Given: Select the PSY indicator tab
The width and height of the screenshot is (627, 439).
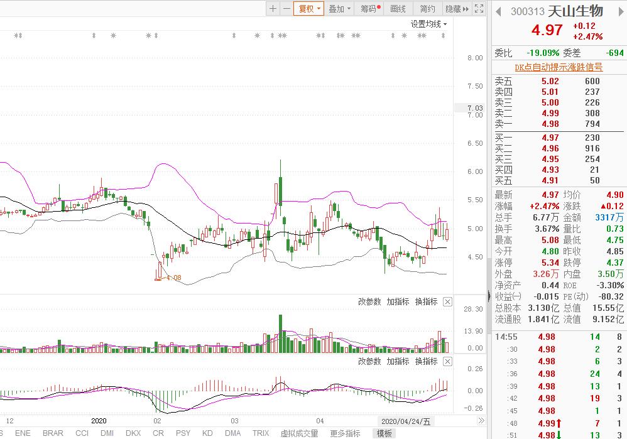Looking at the screenshot, I should pos(183,433).
